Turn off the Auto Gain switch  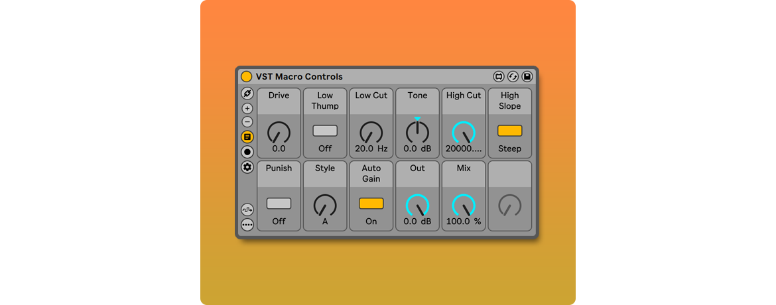point(371,204)
